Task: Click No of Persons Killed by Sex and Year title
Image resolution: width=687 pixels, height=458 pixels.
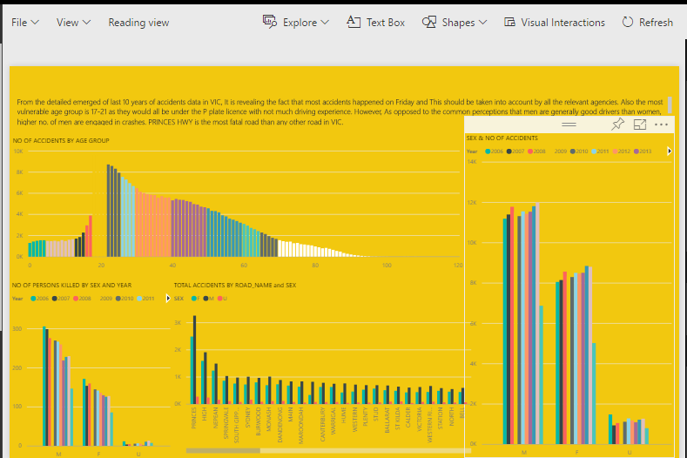Action: click(x=71, y=286)
